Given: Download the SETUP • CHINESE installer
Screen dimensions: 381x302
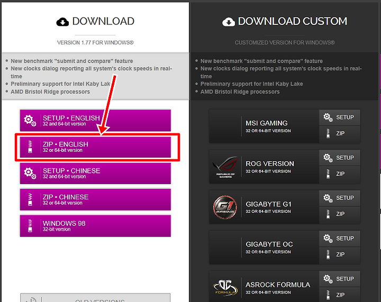Looking at the screenshot, I should (95, 173).
